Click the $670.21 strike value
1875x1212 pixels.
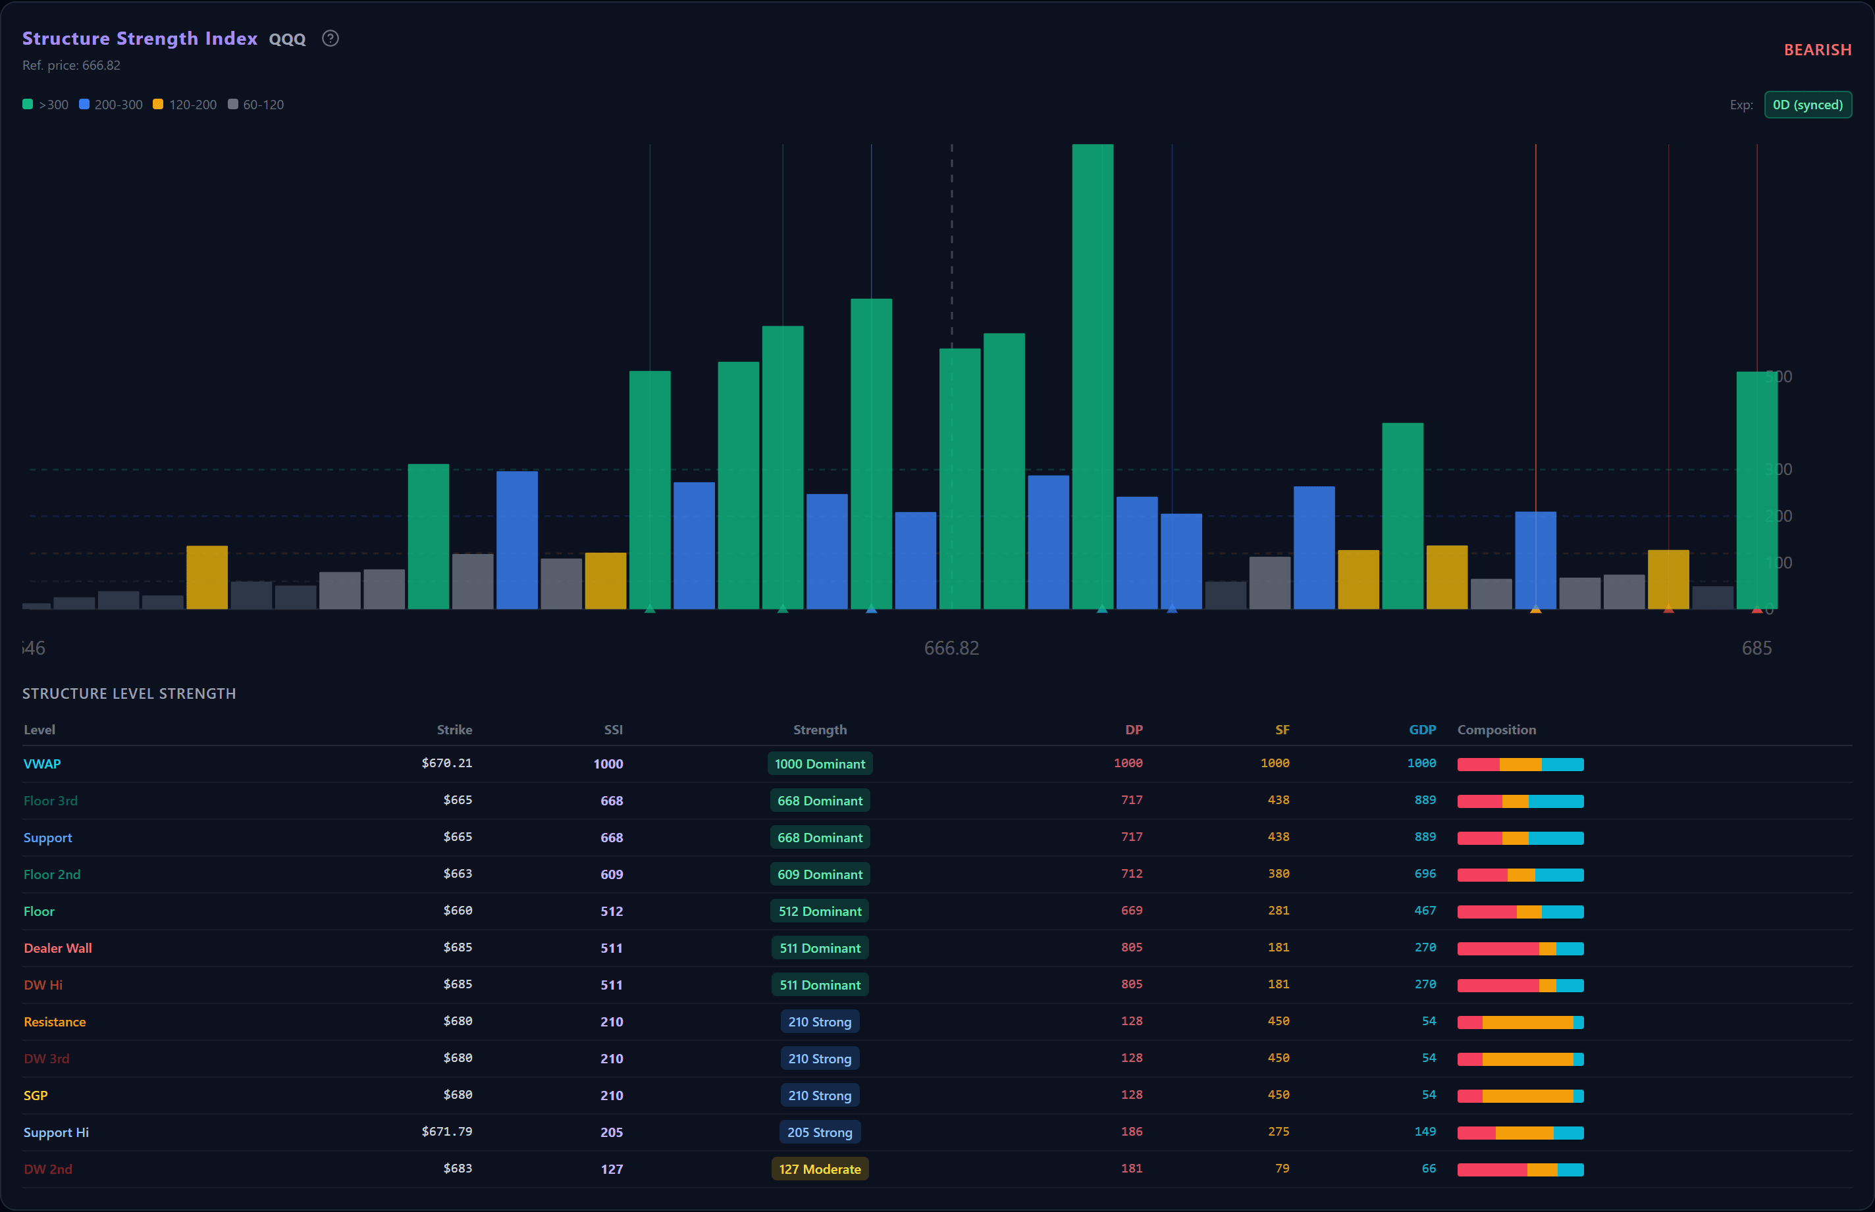[446, 763]
